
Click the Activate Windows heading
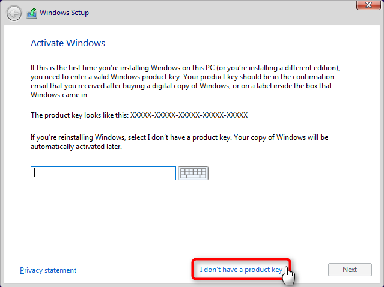[68, 43]
